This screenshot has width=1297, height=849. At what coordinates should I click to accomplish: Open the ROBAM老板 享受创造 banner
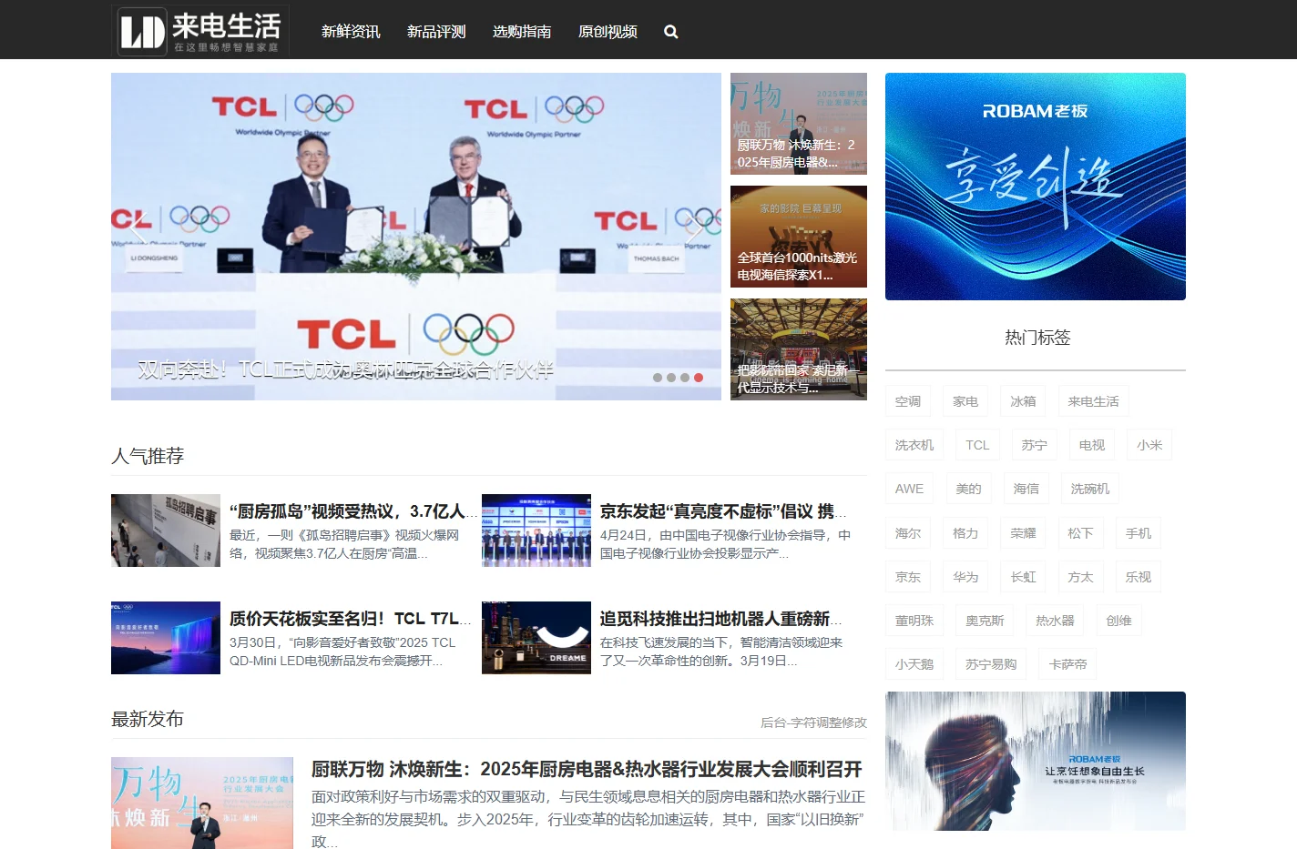1036,187
